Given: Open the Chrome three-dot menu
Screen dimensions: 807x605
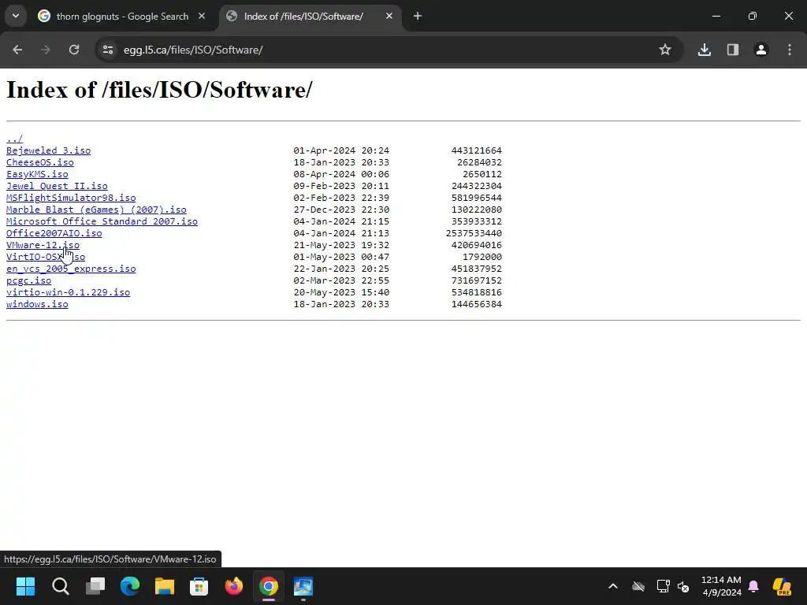Looking at the screenshot, I should tap(790, 50).
